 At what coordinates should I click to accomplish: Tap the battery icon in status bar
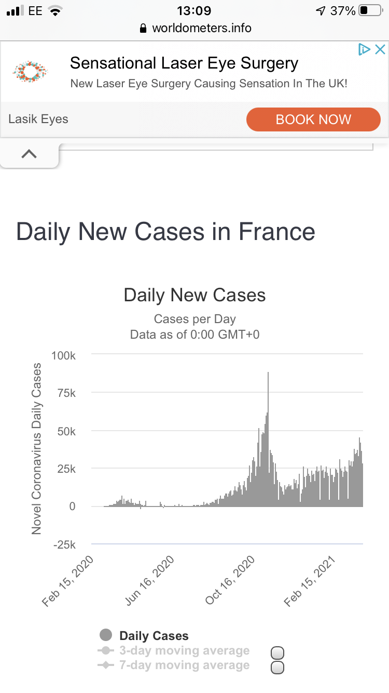click(x=369, y=11)
